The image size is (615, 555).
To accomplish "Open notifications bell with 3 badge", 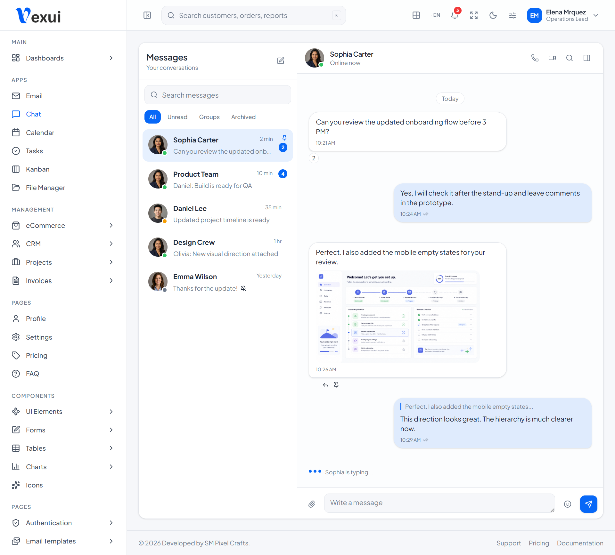I will [455, 15].
